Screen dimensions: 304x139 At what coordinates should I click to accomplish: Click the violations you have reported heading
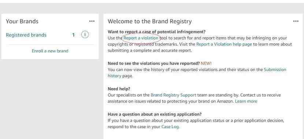click(154, 63)
